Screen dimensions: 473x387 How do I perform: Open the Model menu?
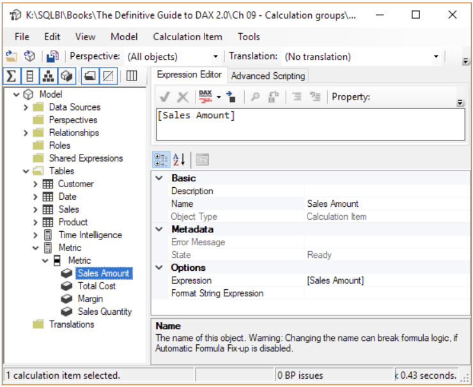pyautogui.click(x=124, y=37)
